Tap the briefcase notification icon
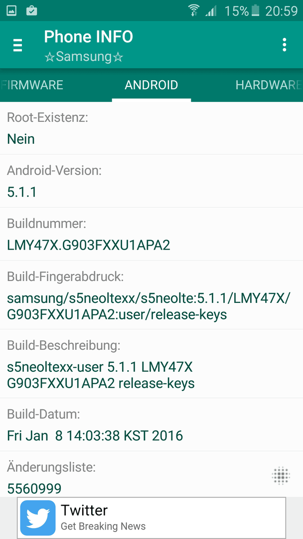The height and width of the screenshot is (539, 303). click(32, 10)
